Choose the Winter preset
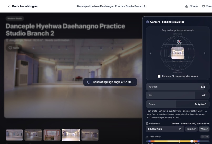This screenshot has width=212, height=144. 204,129
